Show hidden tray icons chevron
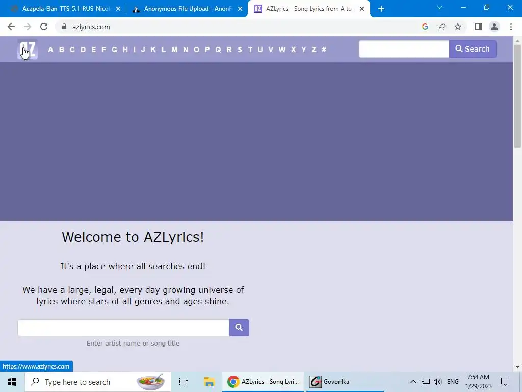The image size is (522, 392). (413, 382)
